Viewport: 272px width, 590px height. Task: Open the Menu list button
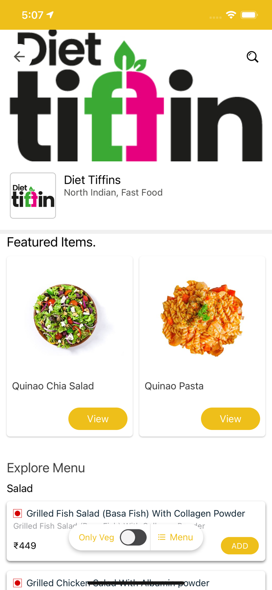(x=176, y=537)
